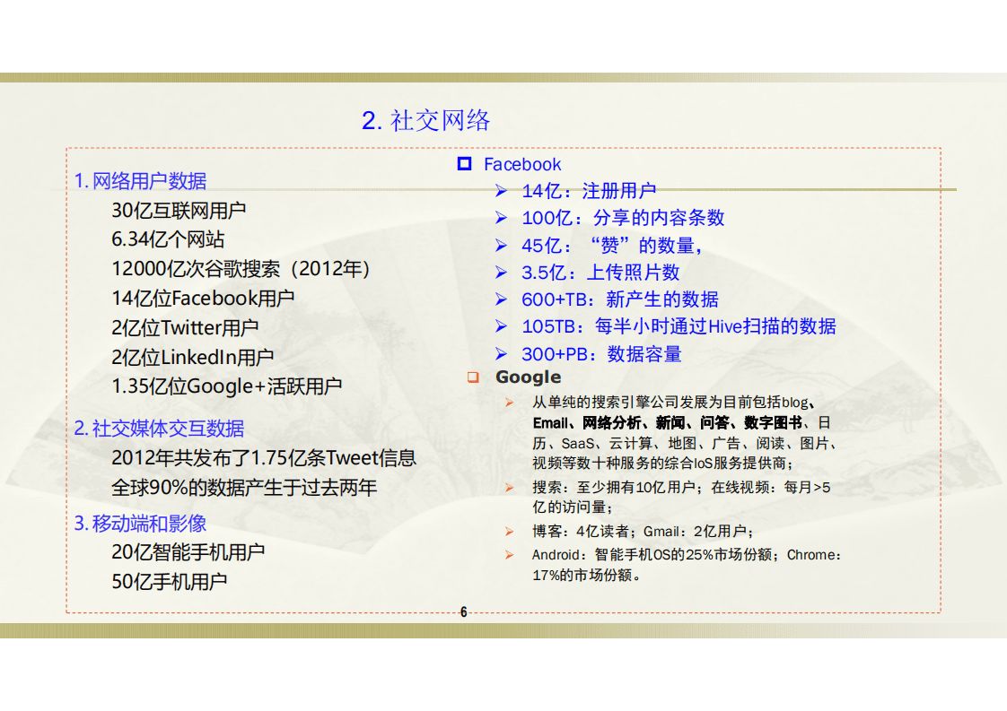Click the arrow marker before 300+PB：数据容量

[x=501, y=354]
